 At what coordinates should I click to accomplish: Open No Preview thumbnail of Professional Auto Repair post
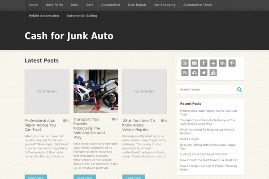[47, 92]
